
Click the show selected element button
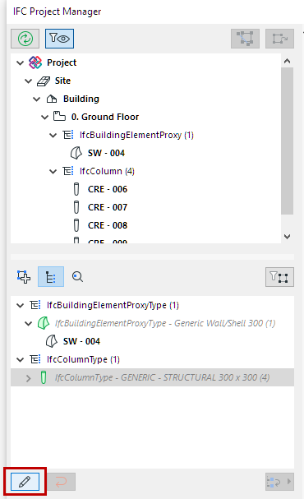(x=279, y=39)
